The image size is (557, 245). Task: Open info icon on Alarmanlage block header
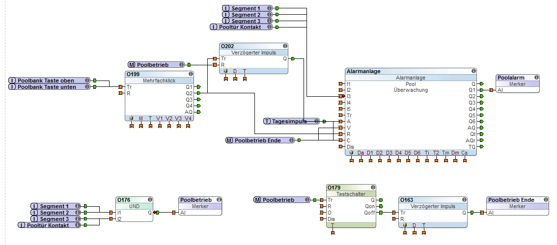[473, 71]
